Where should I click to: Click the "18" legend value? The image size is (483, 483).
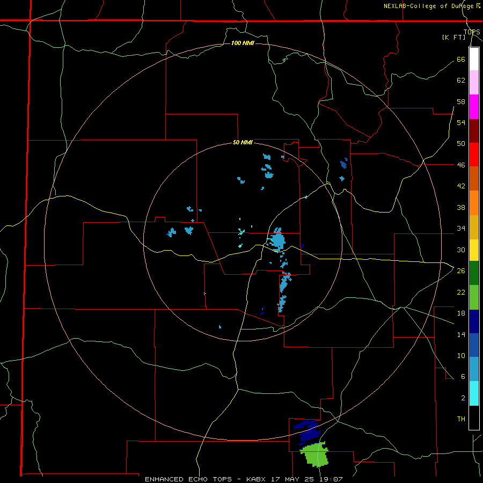(461, 313)
